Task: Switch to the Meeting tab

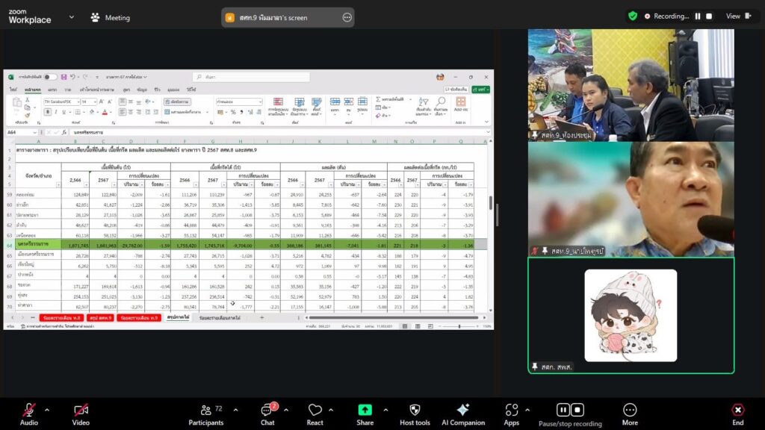Action: coord(110,17)
